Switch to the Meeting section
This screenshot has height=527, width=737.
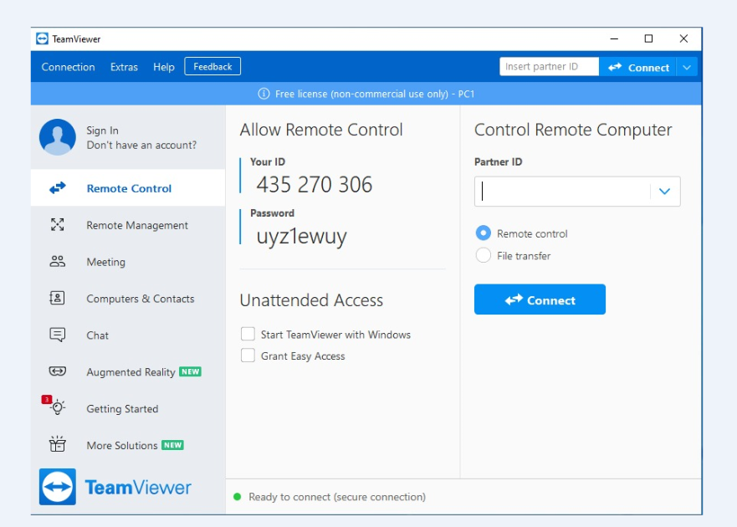(x=128, y=261)
